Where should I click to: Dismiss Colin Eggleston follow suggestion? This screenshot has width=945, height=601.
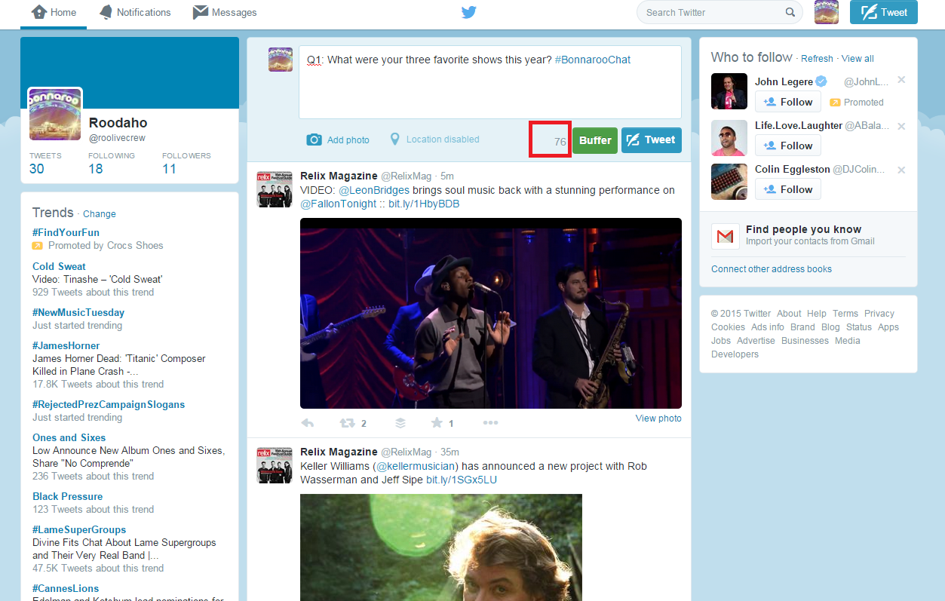coord(901,170)
